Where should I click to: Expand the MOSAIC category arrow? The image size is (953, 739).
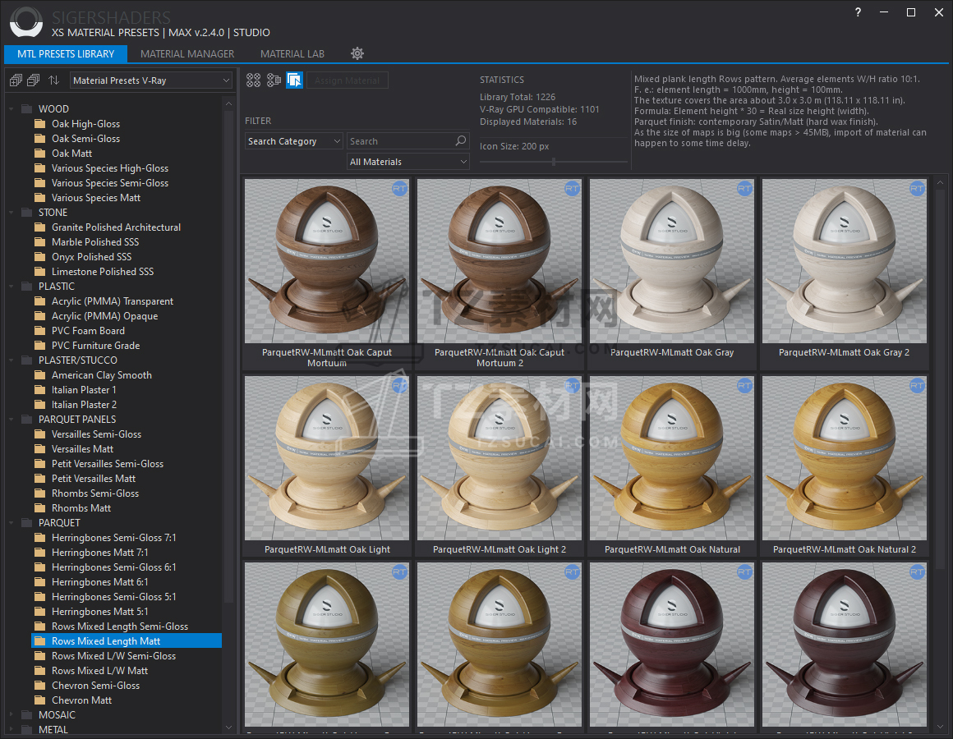(x=12, y=714)
